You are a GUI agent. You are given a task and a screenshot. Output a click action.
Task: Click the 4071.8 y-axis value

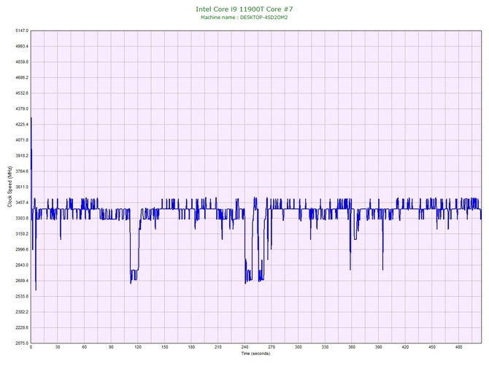pos(22,140)
